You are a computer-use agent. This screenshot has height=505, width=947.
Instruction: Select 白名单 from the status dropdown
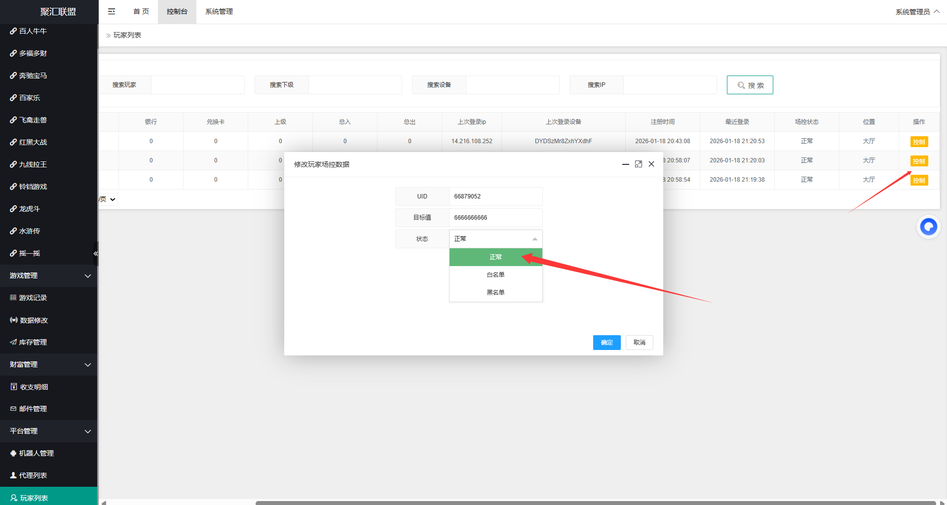coord(495,275)
